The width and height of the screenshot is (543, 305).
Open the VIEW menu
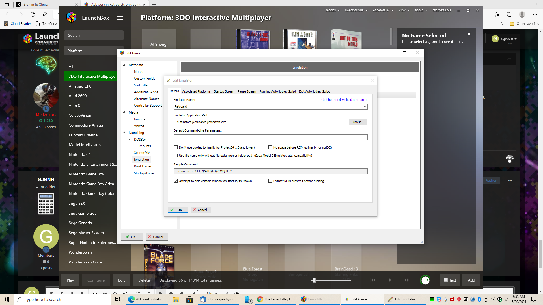click(404, 10)
